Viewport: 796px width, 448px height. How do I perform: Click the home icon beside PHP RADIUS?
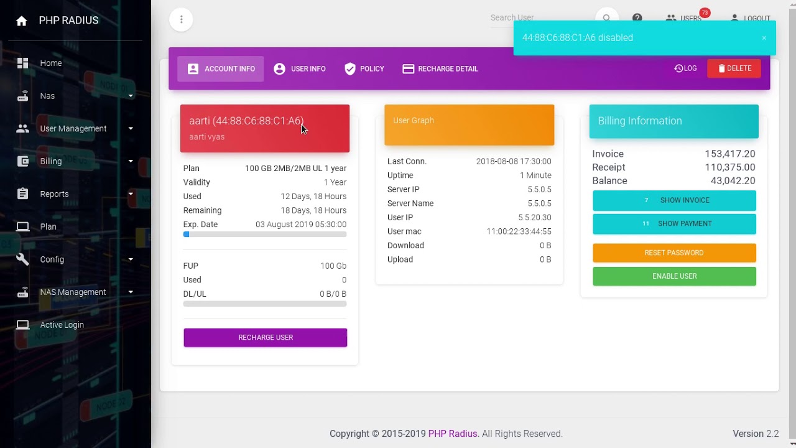(x=22, y=21)
